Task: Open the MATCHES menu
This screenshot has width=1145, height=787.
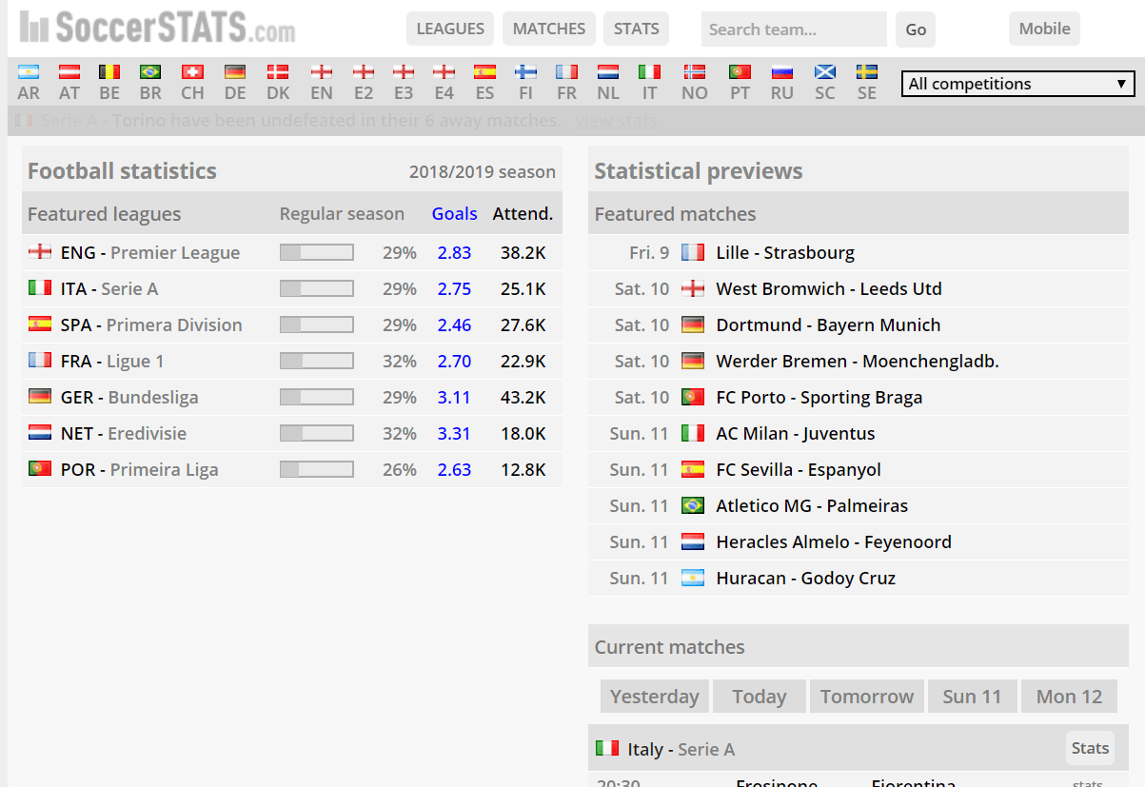Action: point(549,29)
